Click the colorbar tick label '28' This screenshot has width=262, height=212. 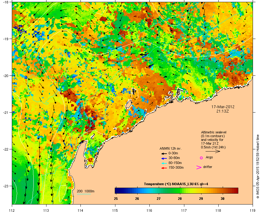(x=180, y=199)
